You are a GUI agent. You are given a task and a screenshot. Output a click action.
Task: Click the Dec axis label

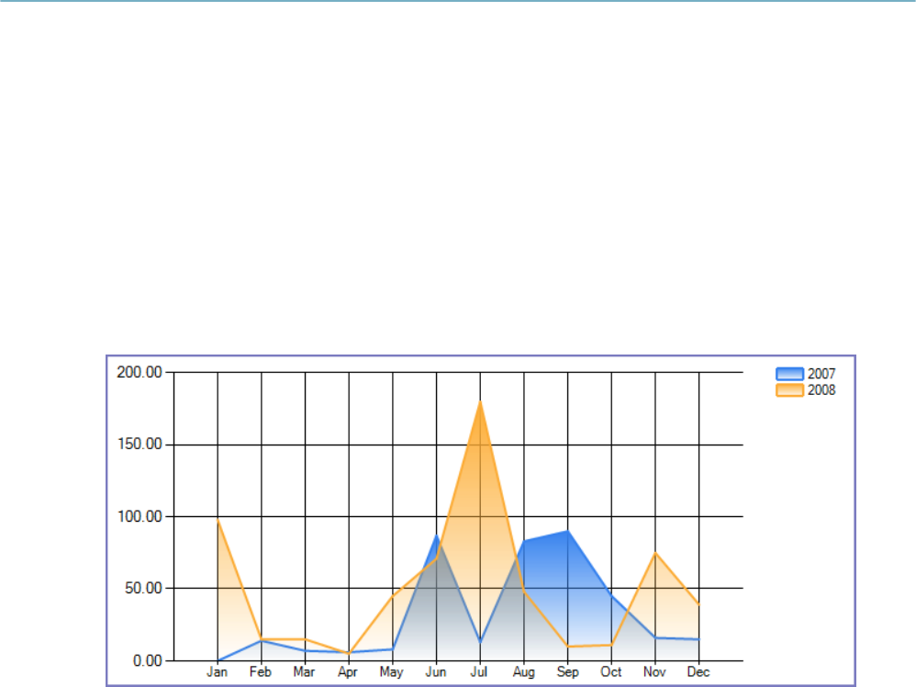coord(698,671)
